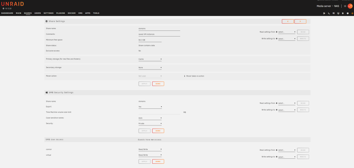Open the orange notifications bell
Screen dimensions: 354x168
352,13
